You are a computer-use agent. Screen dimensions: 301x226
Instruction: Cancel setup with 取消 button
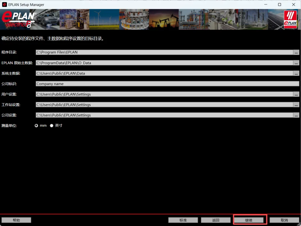pyautogui.click(x=284, y=220)
